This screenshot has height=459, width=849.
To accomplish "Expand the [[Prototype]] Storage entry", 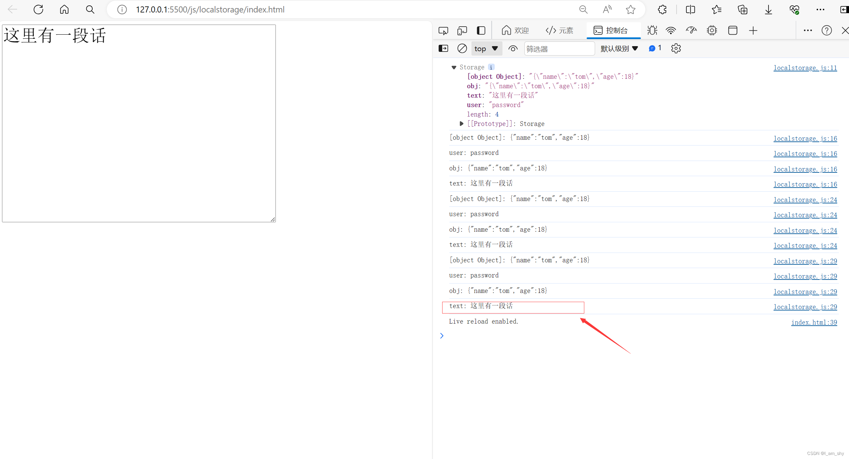I will [x=461, y=124].
